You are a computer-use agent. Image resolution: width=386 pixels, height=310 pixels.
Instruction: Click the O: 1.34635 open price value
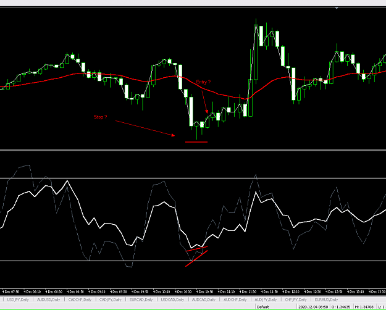tap(341, 307)
